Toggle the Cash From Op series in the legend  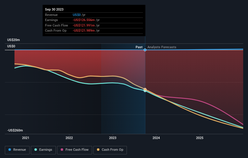click(x=110, y=150)
